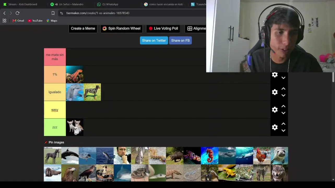The height and width of the screenshot is (188, 335).
Task: Open settings gear for the easy tier
Action: [275, 110]
